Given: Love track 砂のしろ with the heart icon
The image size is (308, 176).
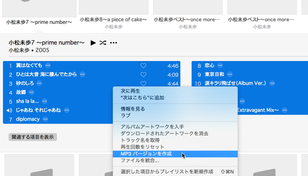Looking at the screenshot, I should click(144, 83).
